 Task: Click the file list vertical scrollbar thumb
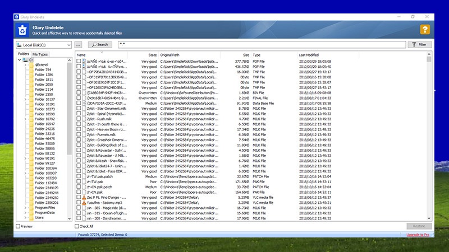click(x=429, y=59)
